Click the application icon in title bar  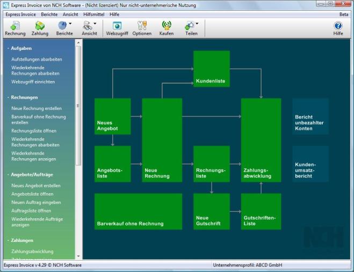point(6,5)
